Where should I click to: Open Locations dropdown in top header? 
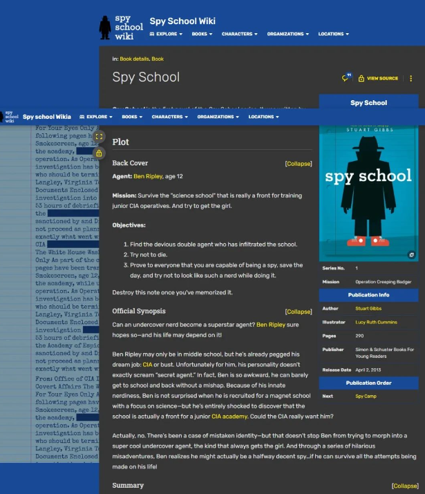[333, 34]
